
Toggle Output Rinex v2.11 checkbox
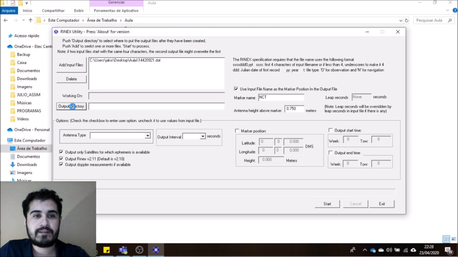(x=61, y=158)
